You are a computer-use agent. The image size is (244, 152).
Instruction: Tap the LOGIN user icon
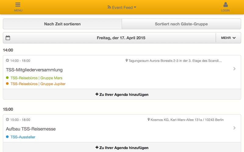coord(225,5)
